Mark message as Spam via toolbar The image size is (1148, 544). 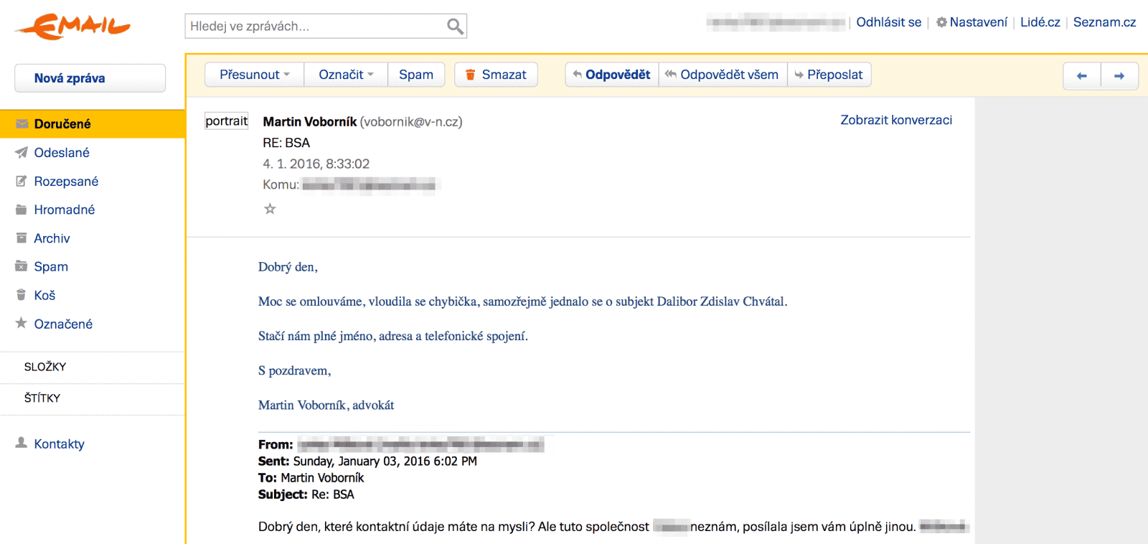[416, 75]
